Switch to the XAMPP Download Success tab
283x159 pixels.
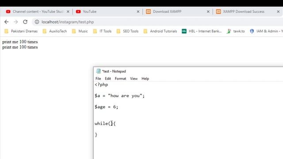pyautogui.click(x=248, y=11)
